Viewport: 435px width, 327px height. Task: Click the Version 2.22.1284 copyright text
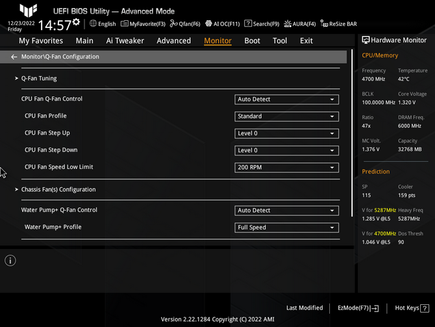point(217,319)
